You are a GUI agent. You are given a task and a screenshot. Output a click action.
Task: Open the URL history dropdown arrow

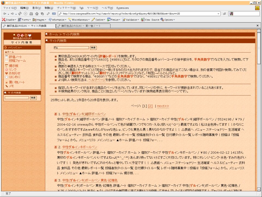pos(219,14)
